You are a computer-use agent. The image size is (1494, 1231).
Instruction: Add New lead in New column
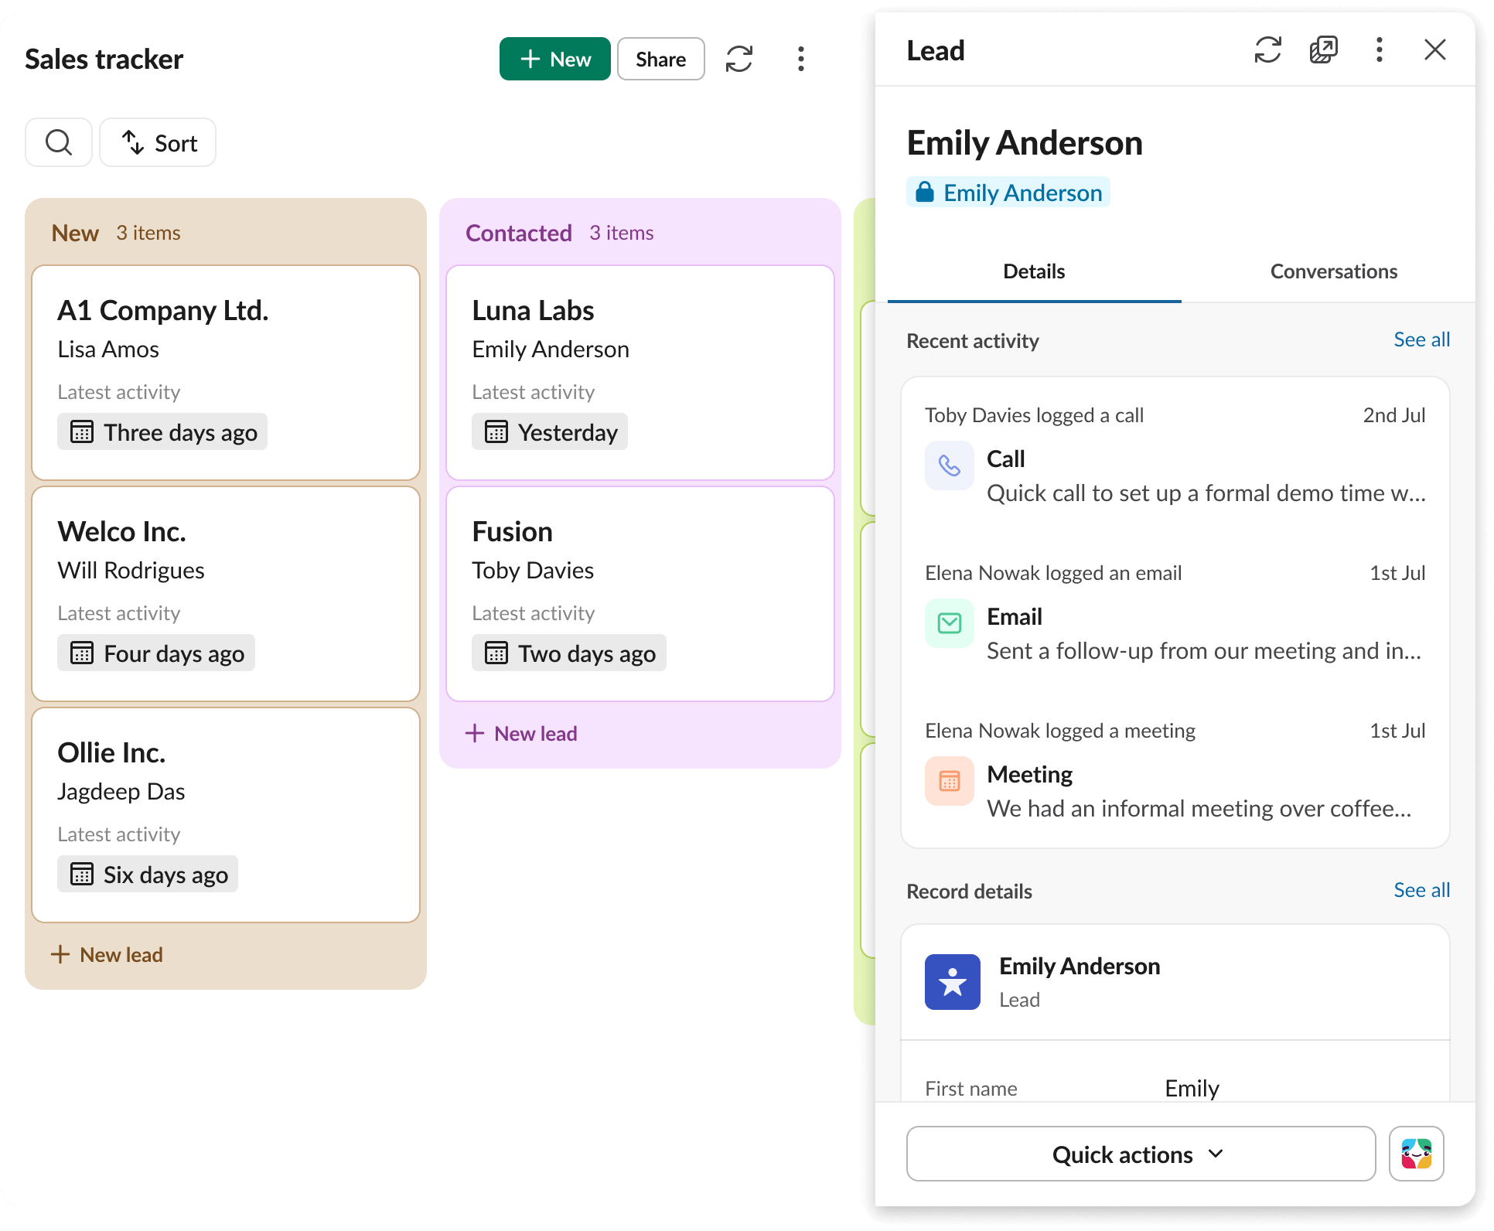(x=107, y=954)
